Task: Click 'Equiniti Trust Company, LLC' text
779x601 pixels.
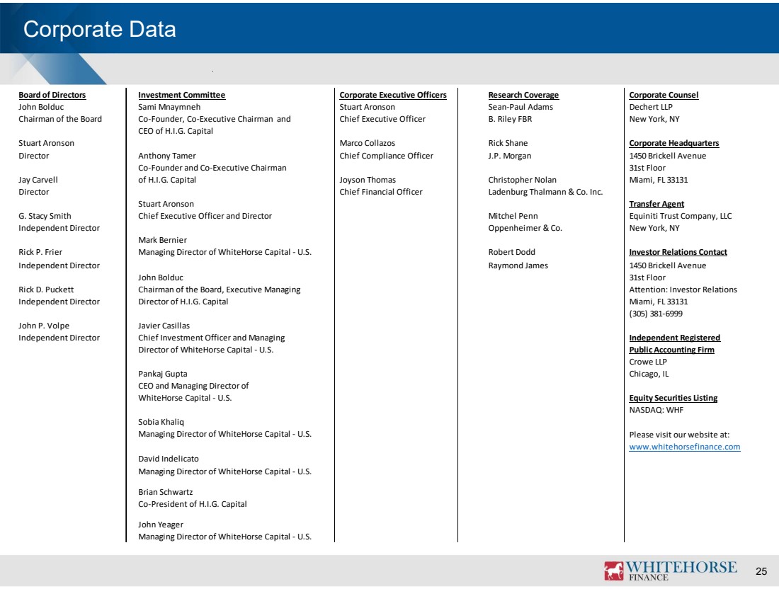Action: tap(680, 216)
